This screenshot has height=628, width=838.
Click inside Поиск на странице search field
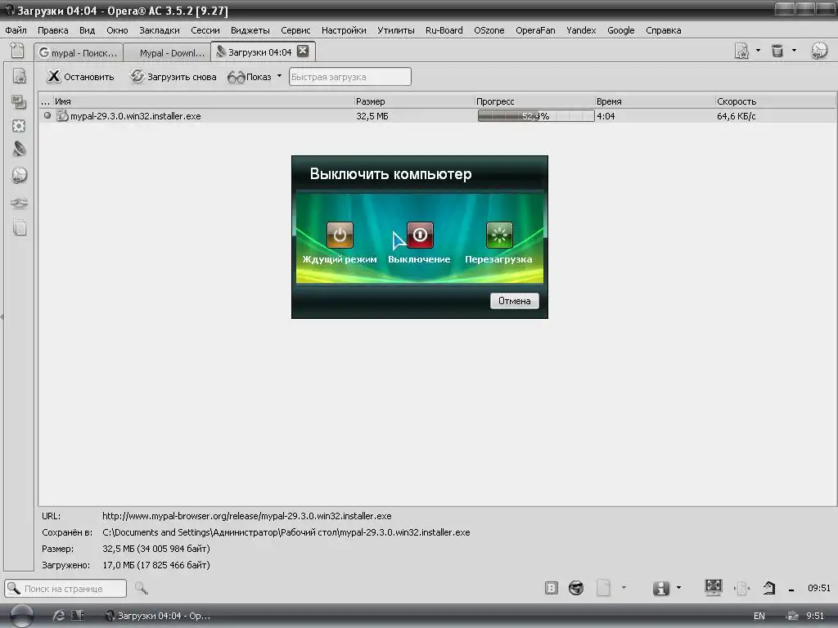65,589
